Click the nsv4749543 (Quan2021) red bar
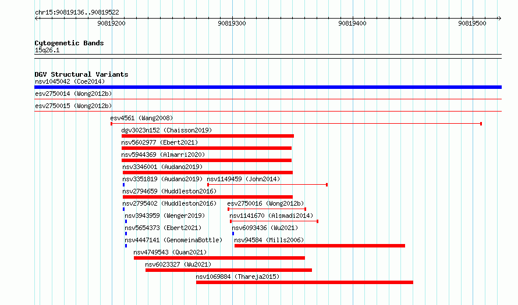518x305 pixels. [x=219, y=258]
